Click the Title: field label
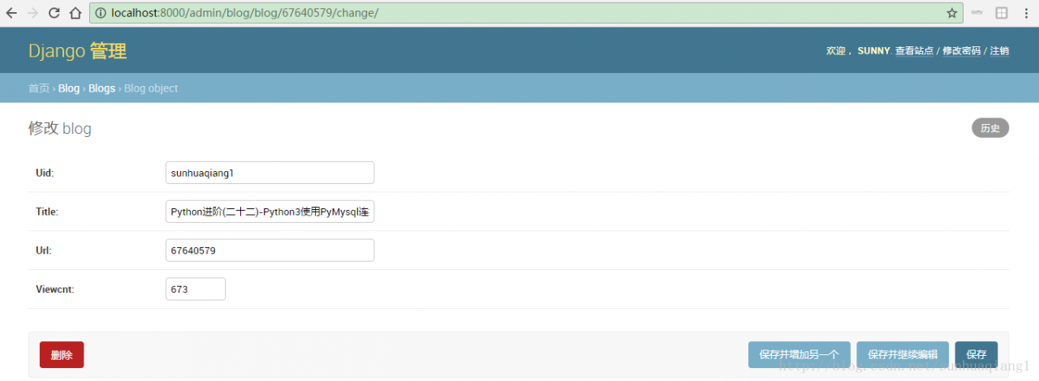Image resolution: width=1039 pixels, height=381 pixels. (47, 212)
